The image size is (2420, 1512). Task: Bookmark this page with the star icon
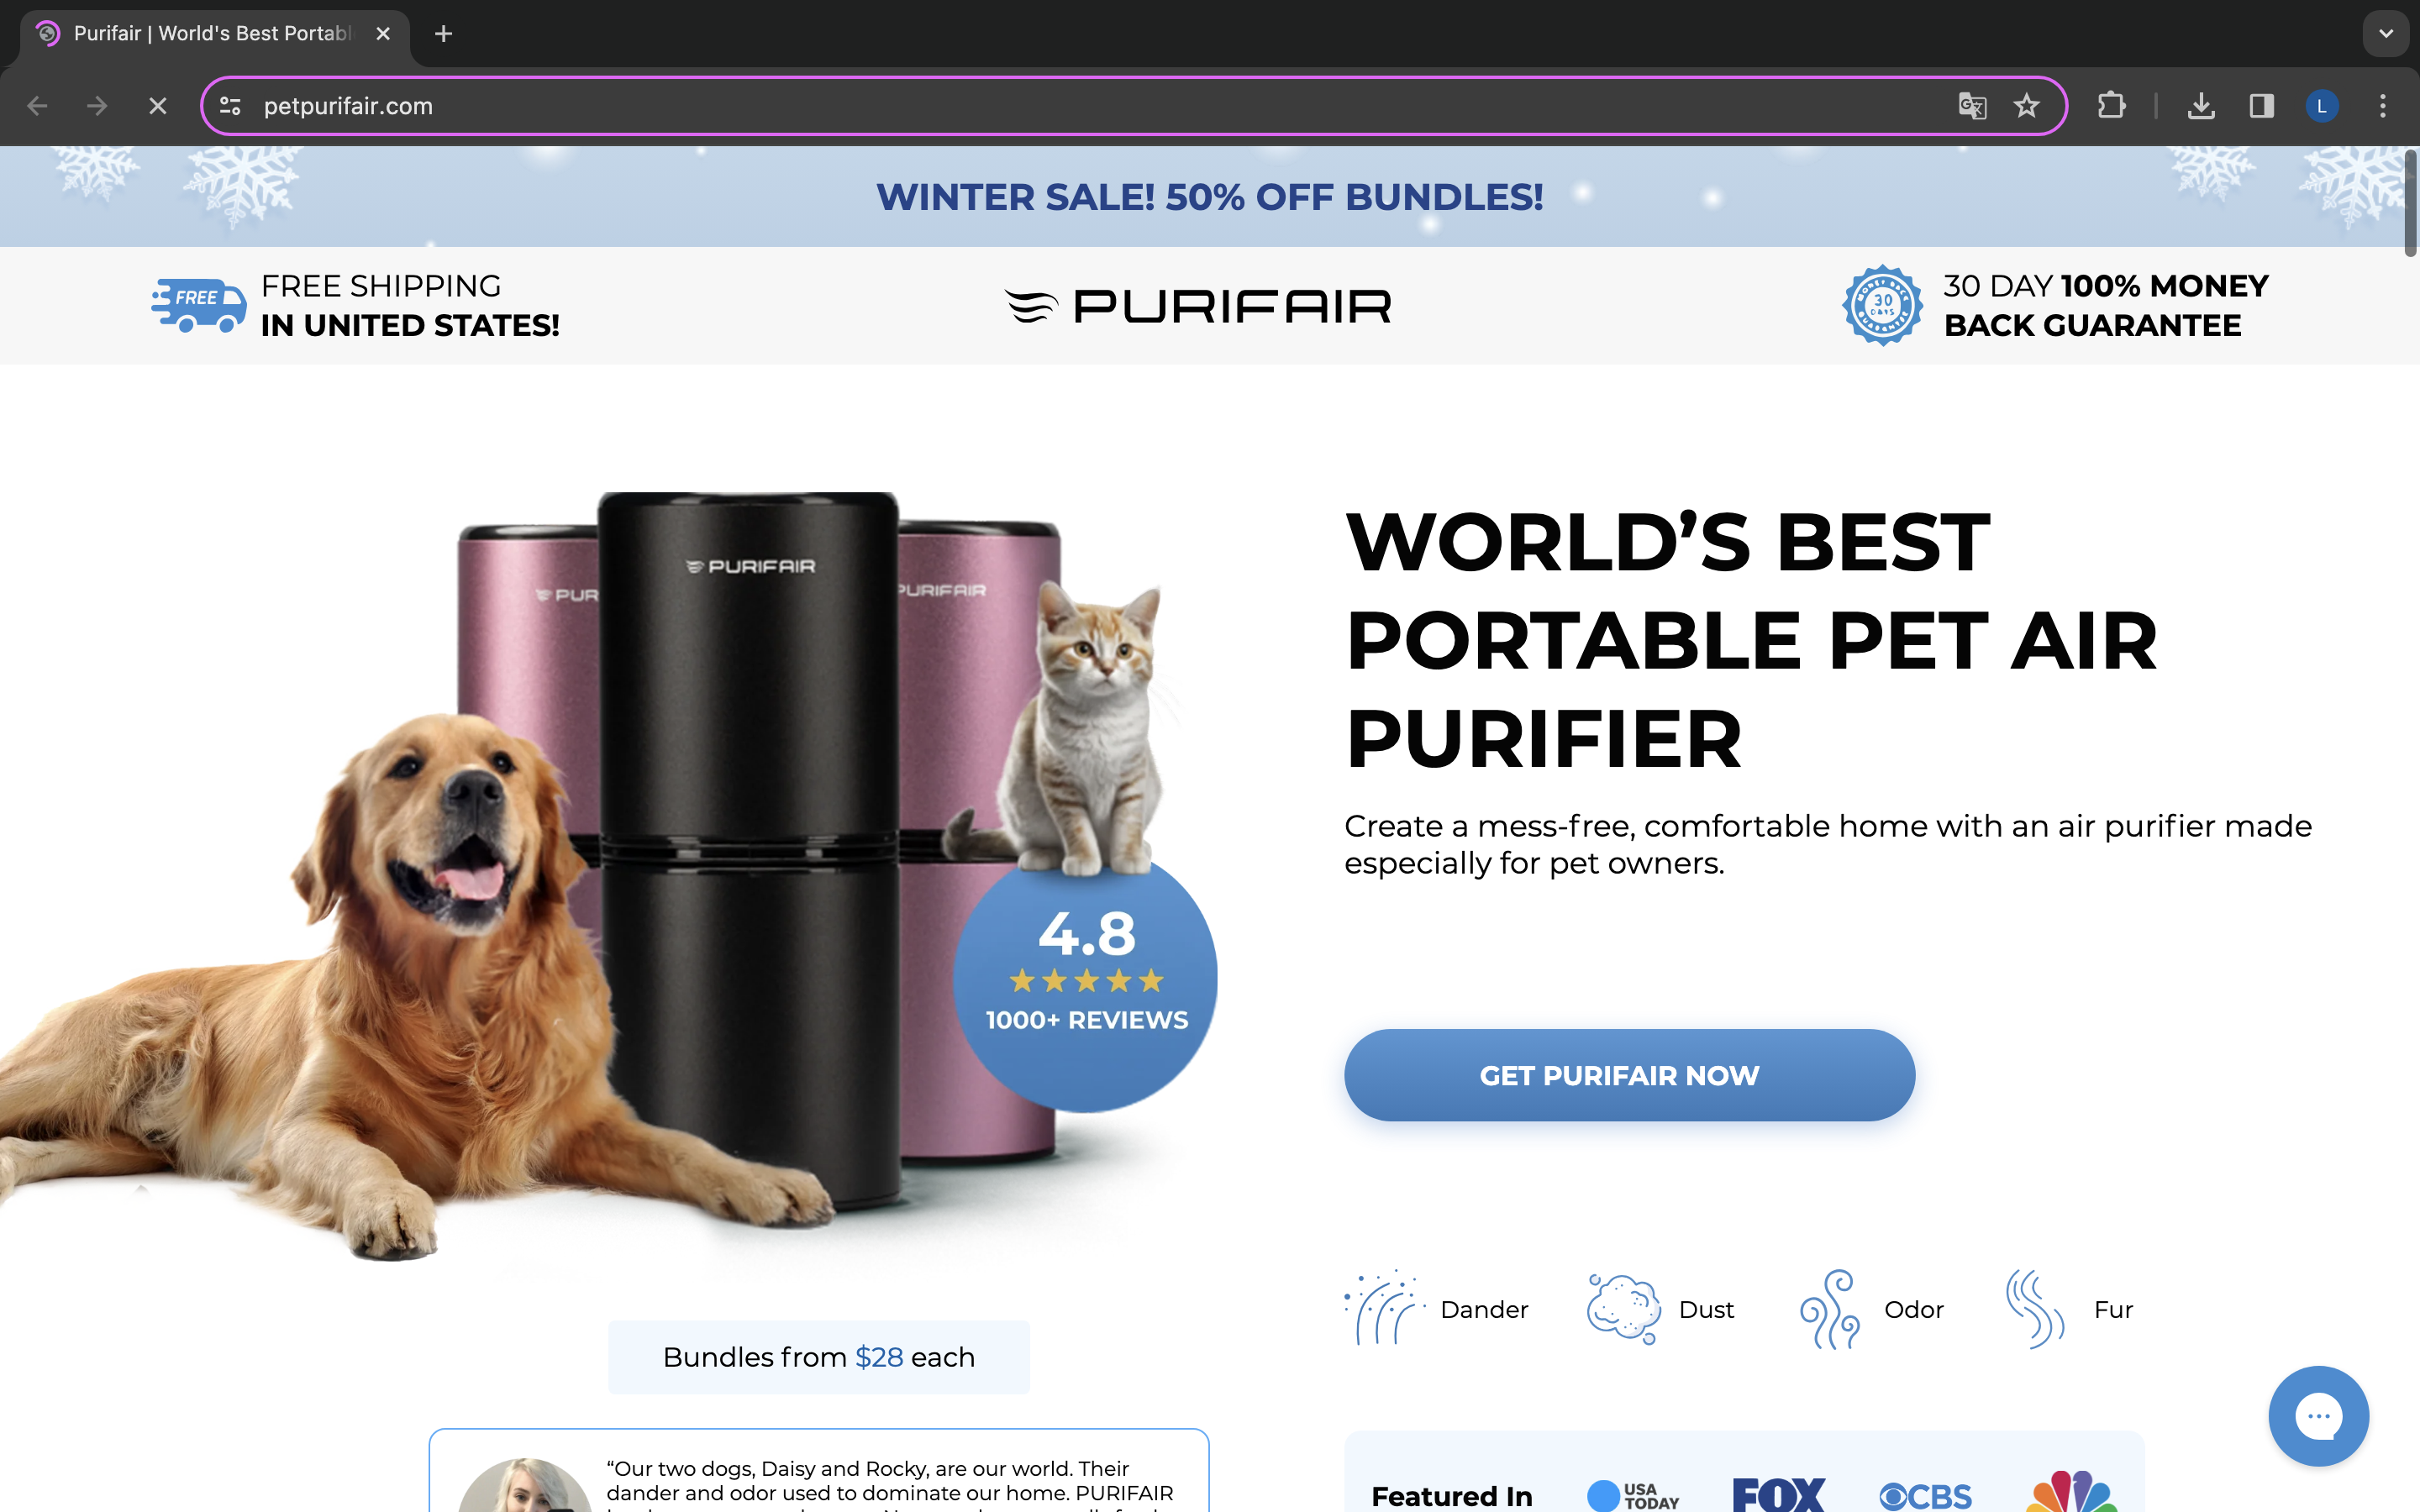point(2026,106)
